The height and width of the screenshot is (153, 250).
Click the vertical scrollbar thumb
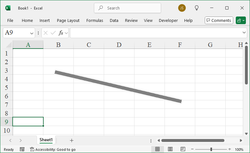(x=246, y=65)
